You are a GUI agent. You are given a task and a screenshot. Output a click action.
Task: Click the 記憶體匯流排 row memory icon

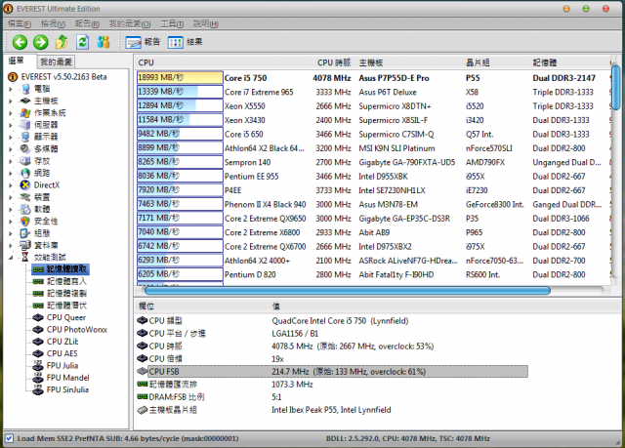click(142, 384)
